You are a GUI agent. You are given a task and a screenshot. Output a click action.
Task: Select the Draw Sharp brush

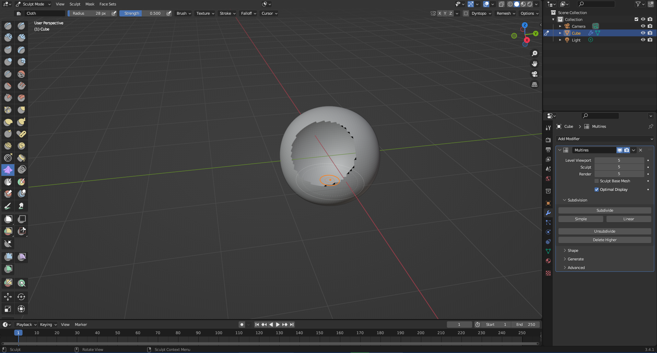tap(21, 26)
